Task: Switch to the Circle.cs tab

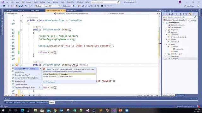Action: (x=21, y=11)
